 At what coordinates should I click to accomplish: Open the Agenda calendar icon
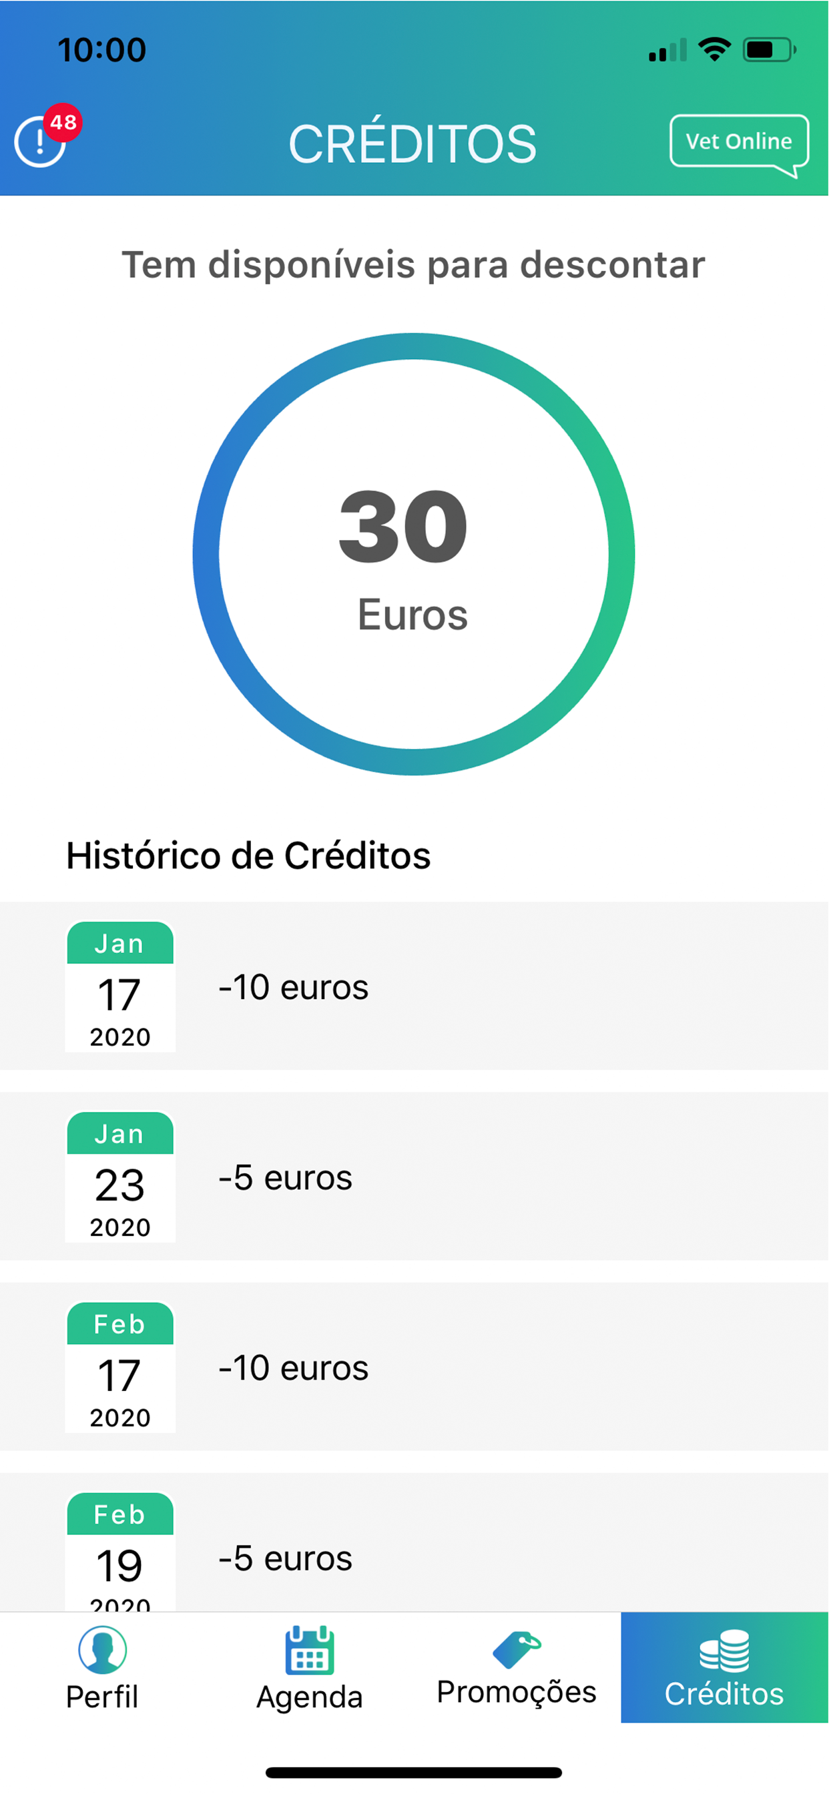coord(309,1650)
